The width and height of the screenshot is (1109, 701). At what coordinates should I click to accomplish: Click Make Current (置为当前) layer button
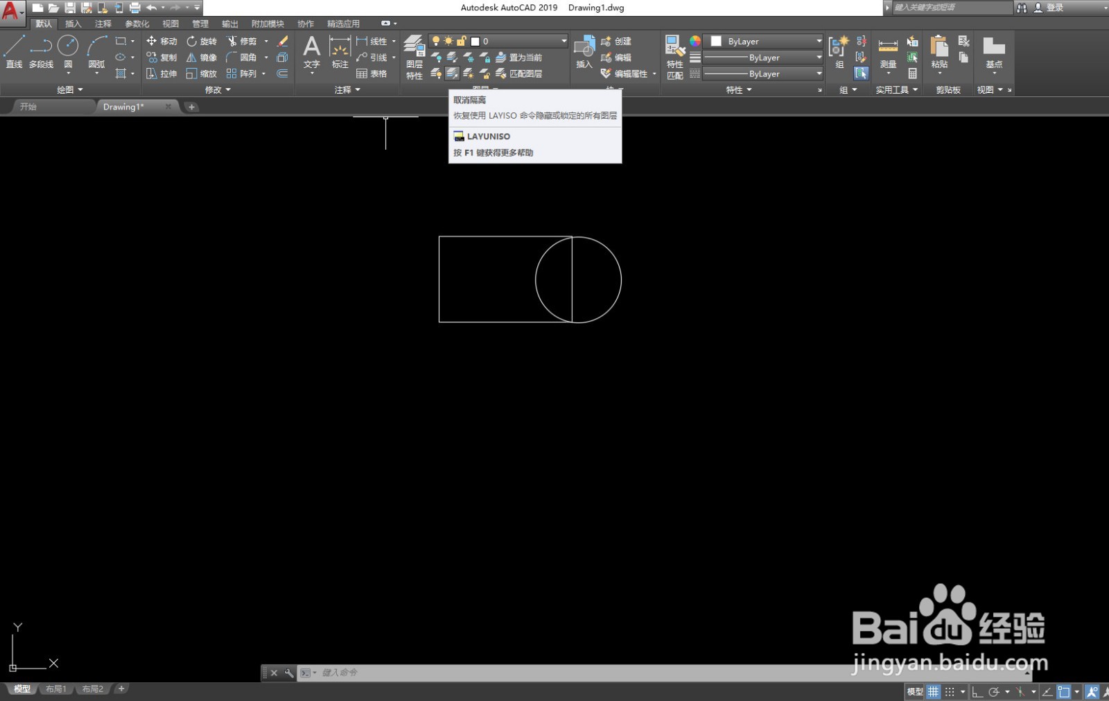(x=519, y=58)
